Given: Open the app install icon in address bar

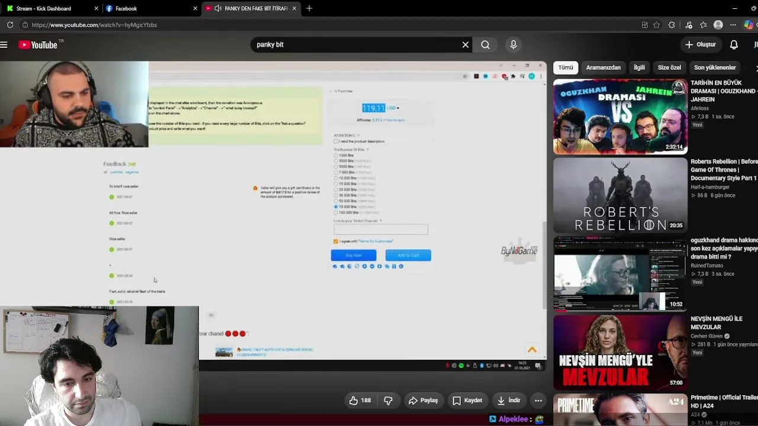Looking at the screenshot, I should coord(645,25).
